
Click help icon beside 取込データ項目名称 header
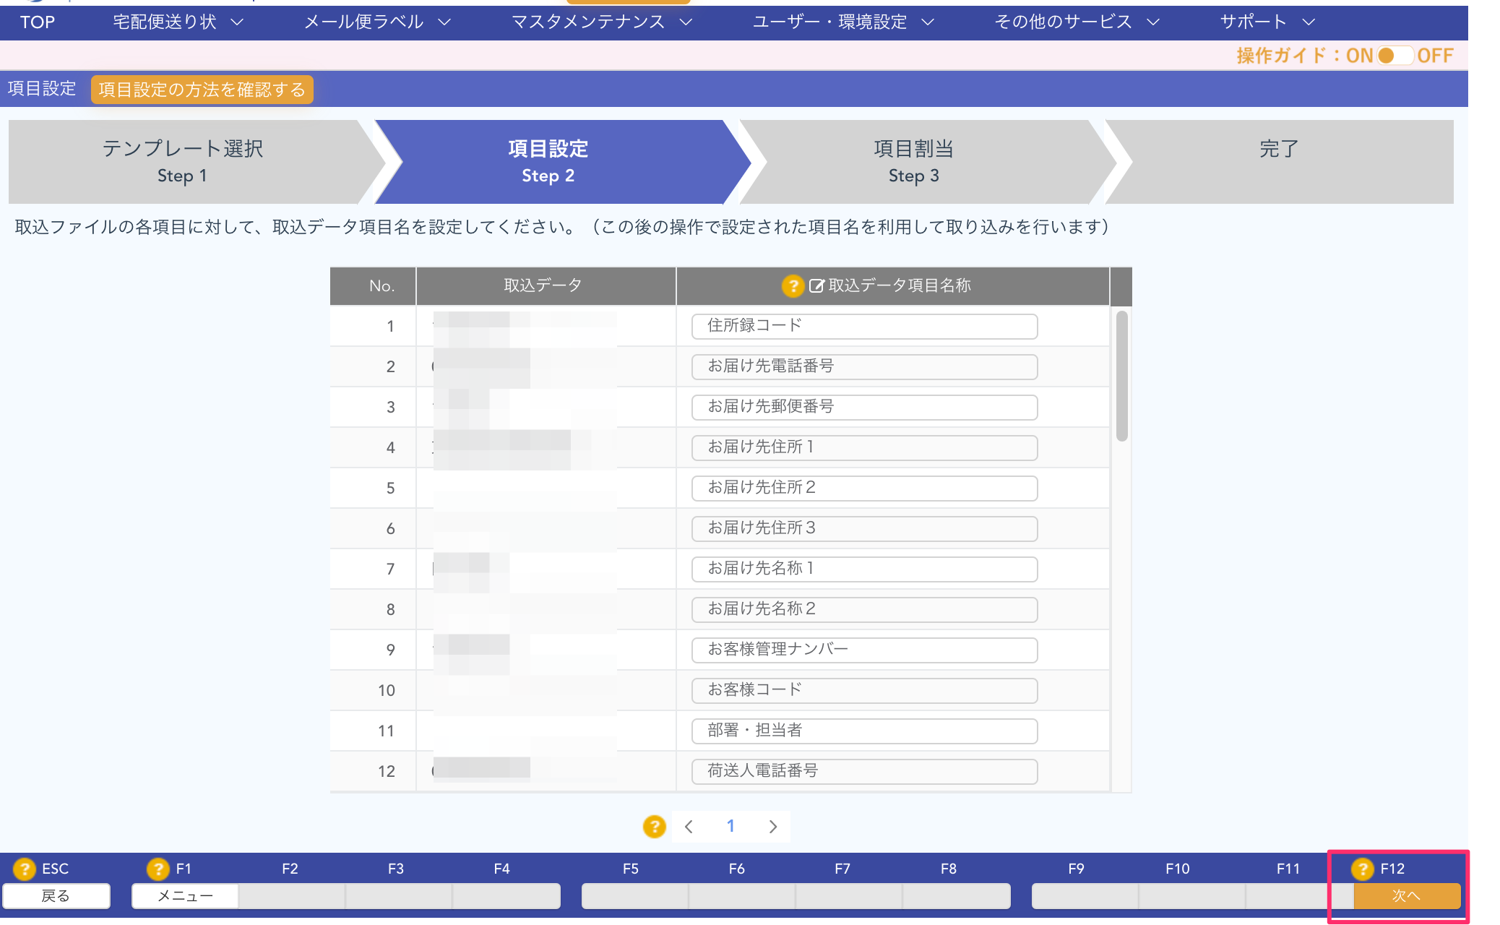pos(793,286)
